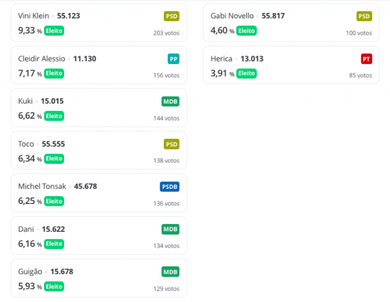This screenshot has width=390, height=302.
Task: Click the 203 votos count
Action: 166,33
